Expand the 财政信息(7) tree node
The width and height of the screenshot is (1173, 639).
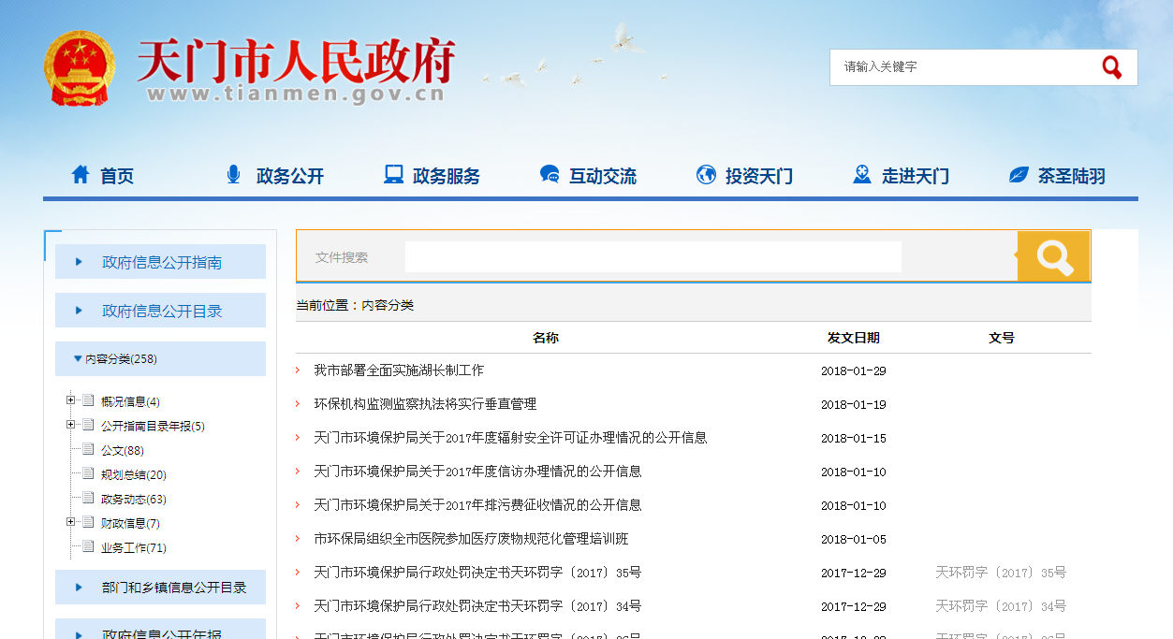71,523
